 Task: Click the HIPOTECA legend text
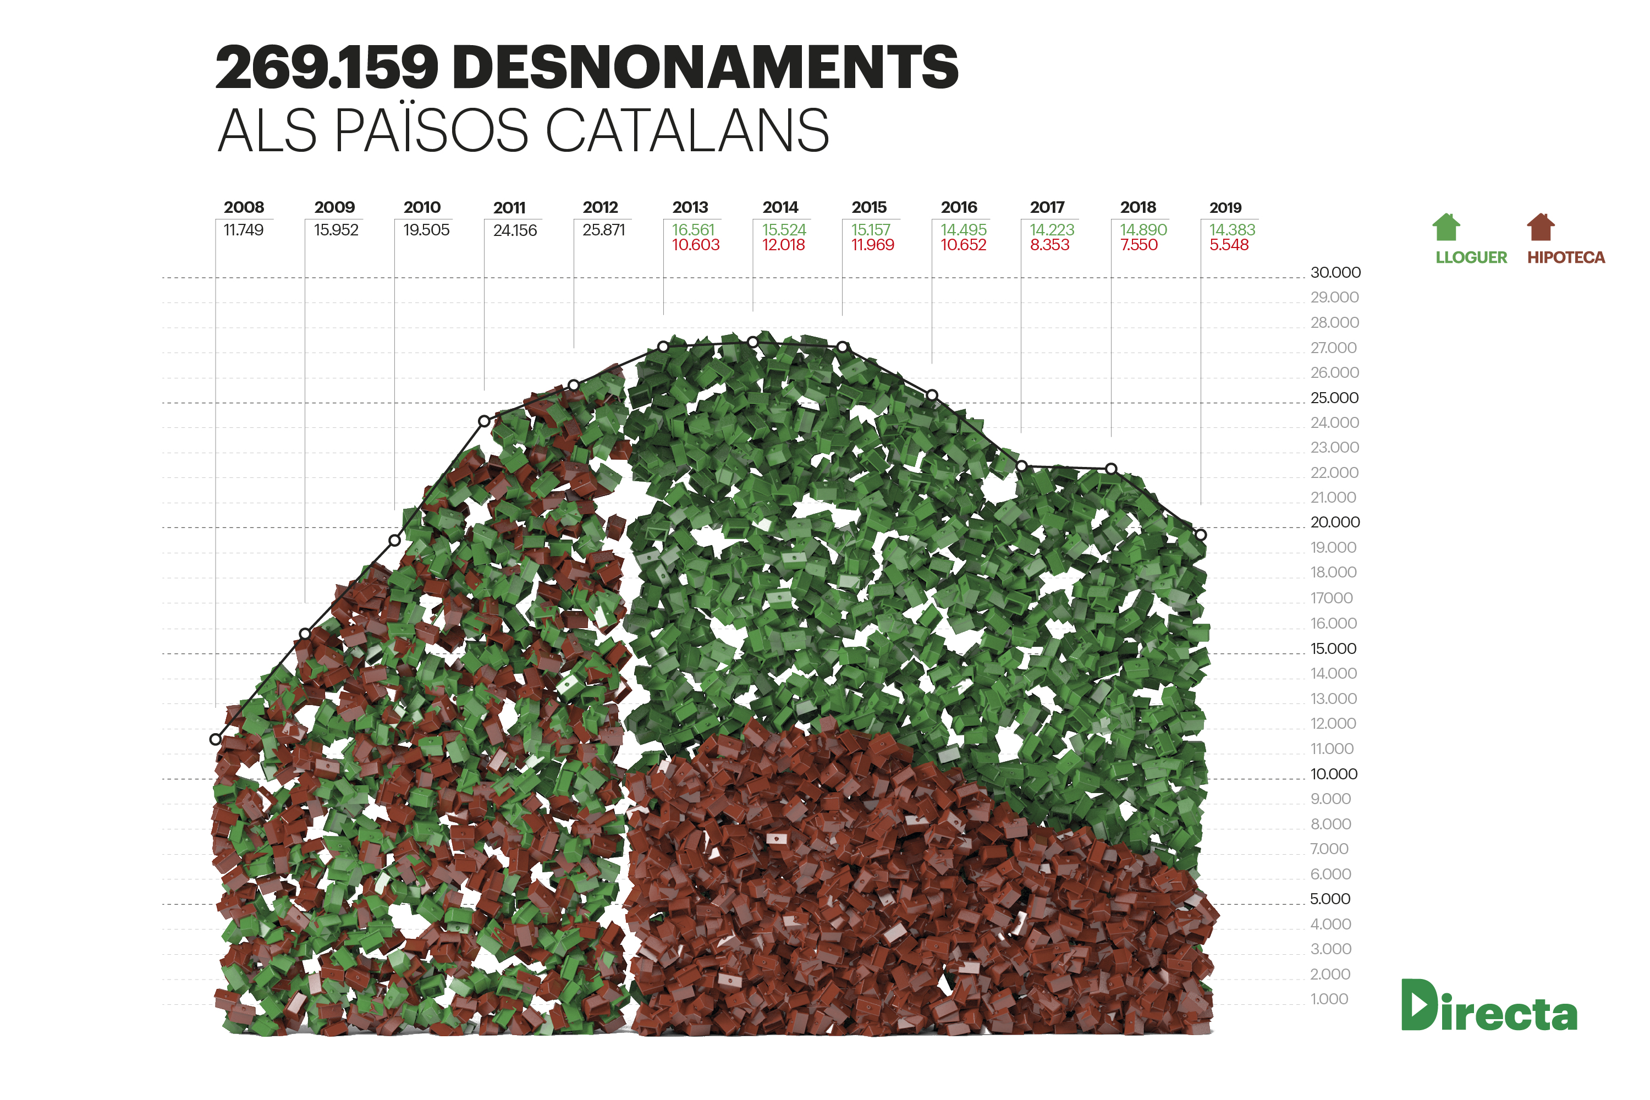[1566, 257]
